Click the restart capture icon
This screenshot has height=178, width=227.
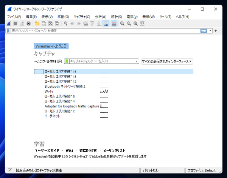[22, 24]
